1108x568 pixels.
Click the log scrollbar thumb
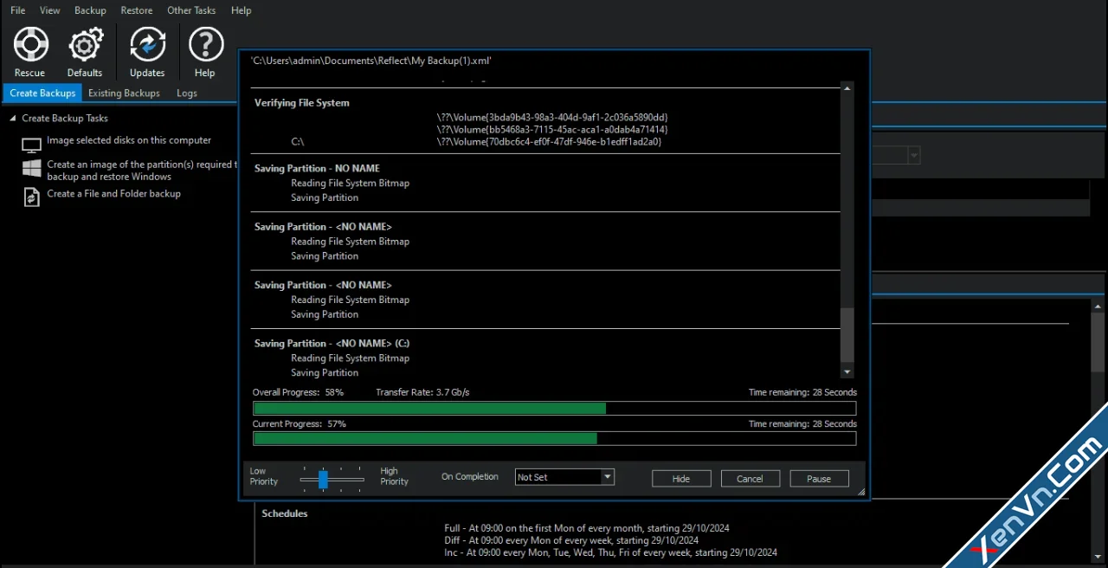point(847,335)
